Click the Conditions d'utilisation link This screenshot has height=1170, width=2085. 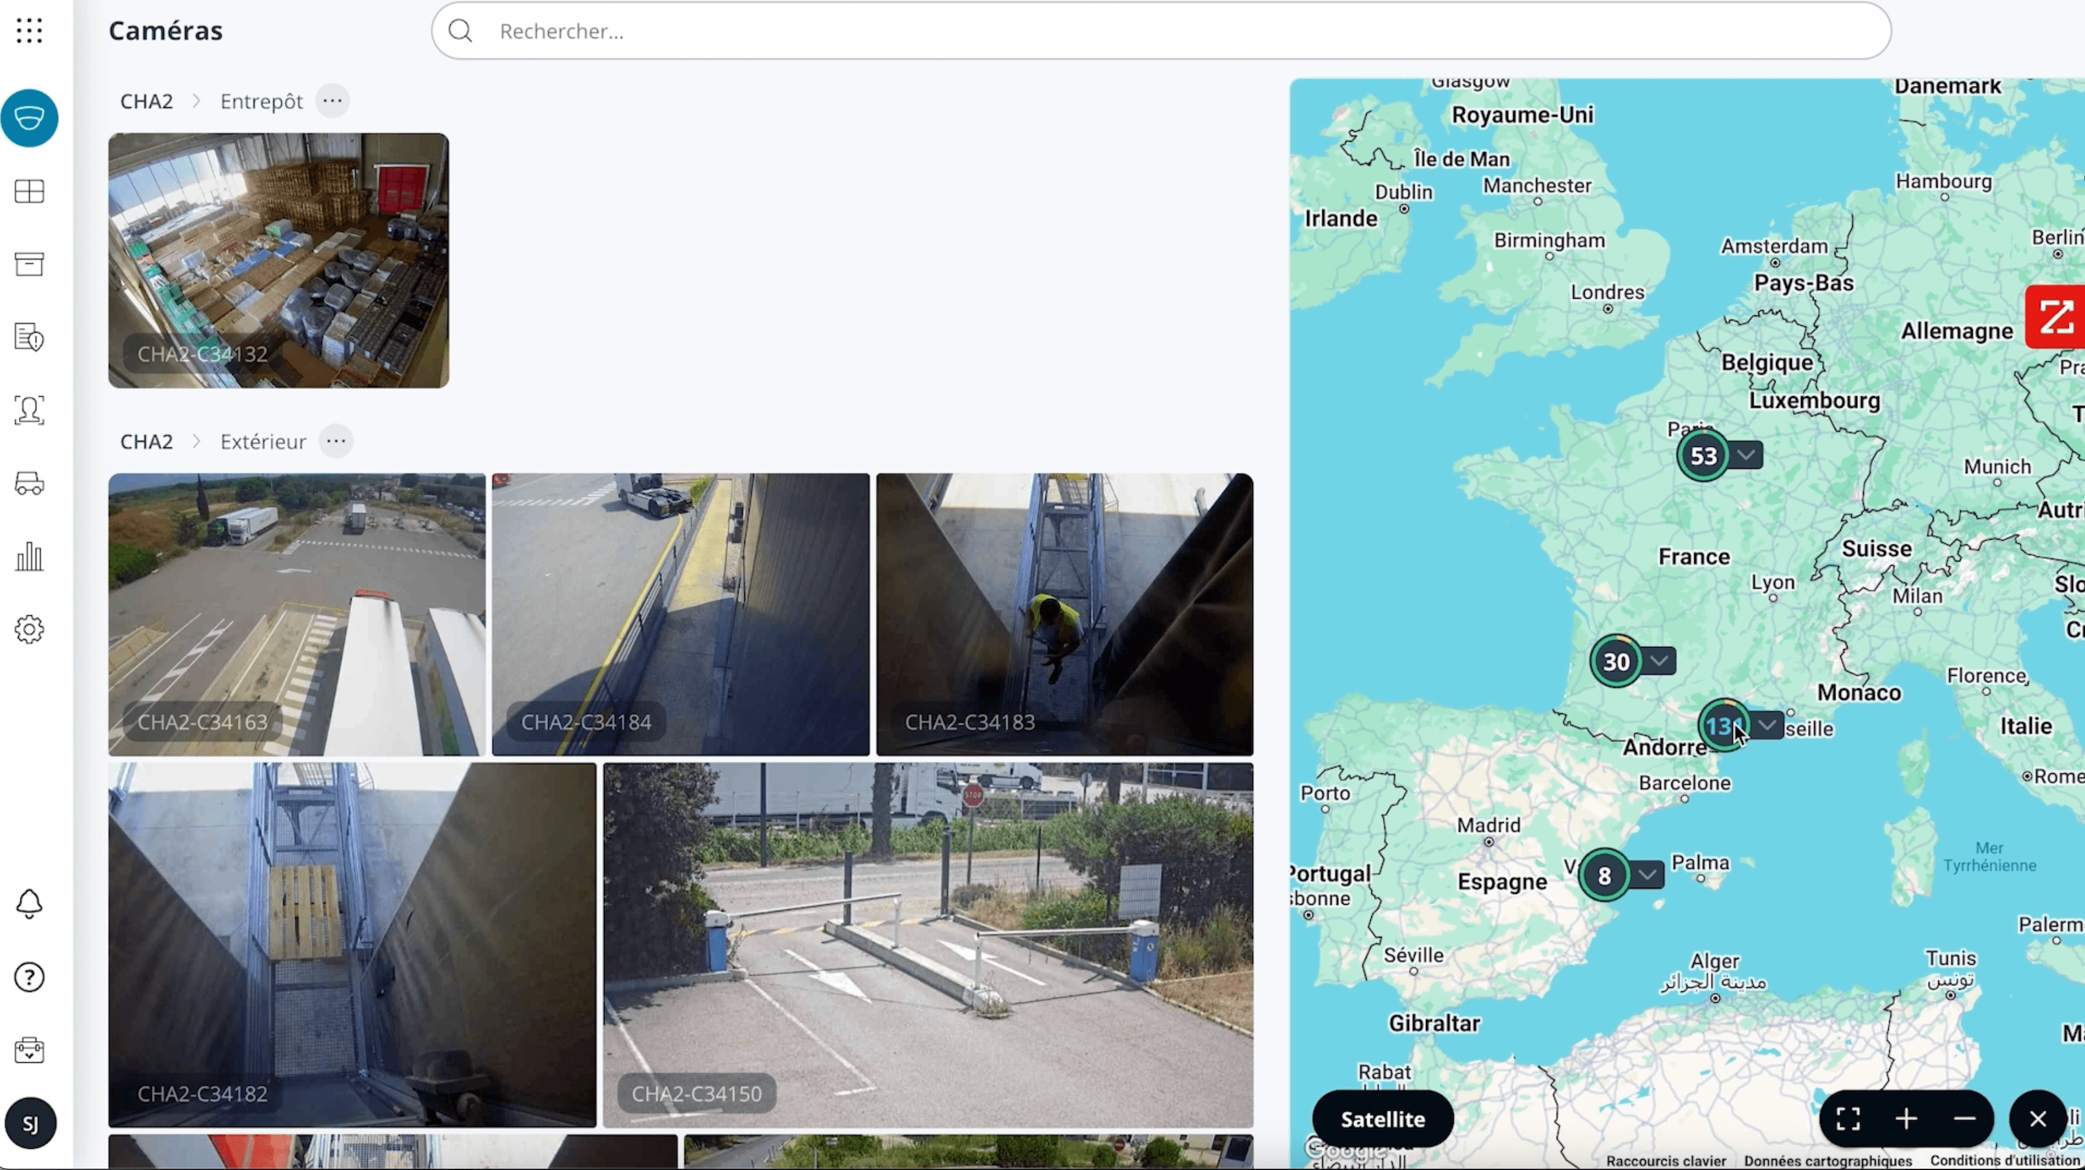click(x=2004, y=1161)
